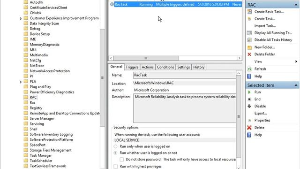The image size is (300, 169).
Task: Open the View submenu arrow
Action: 296,61
